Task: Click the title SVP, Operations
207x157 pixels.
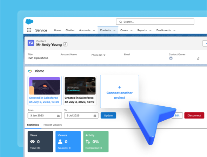Action: tap(38, 58)
